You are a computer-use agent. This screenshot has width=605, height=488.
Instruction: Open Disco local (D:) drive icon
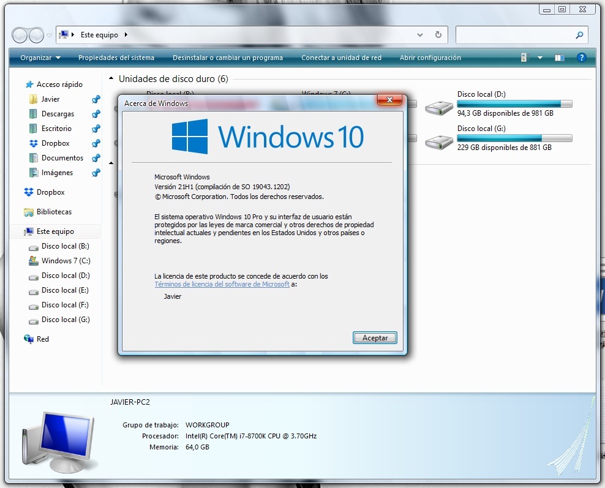[x=439, y=107]
